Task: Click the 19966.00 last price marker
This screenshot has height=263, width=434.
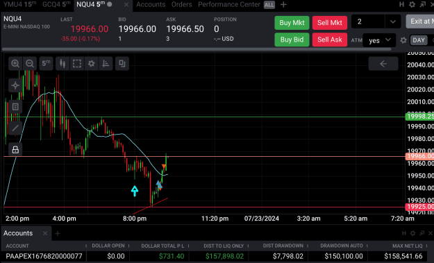Action: coord(419,156)
